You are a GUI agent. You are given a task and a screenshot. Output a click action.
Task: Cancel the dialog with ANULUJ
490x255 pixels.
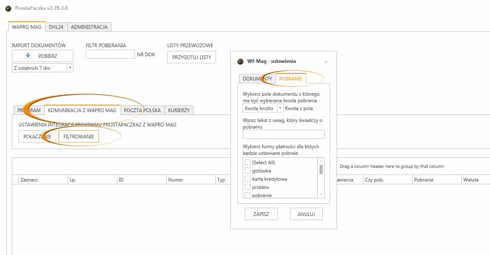306,214
